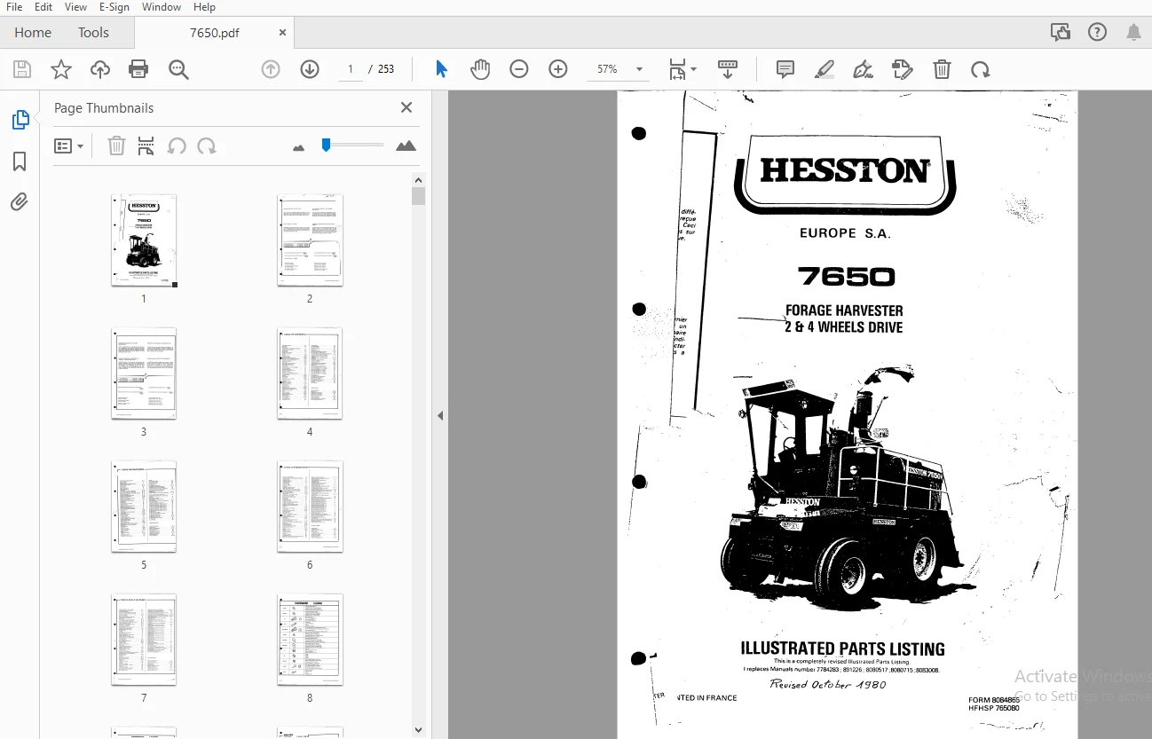Click the read mode keyboard icon
Screen dimensions: 1152x739
coord(728,69)
